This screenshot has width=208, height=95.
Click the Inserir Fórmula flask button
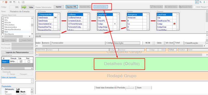(9, 40)
